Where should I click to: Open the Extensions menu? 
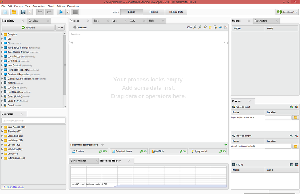pos(73,6)
